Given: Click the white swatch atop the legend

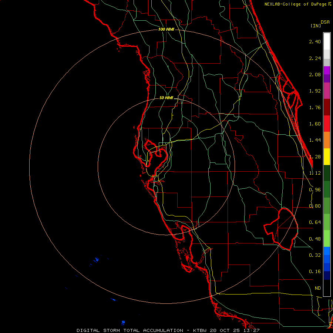Looking at the screenshot, I should coord(327,41).
